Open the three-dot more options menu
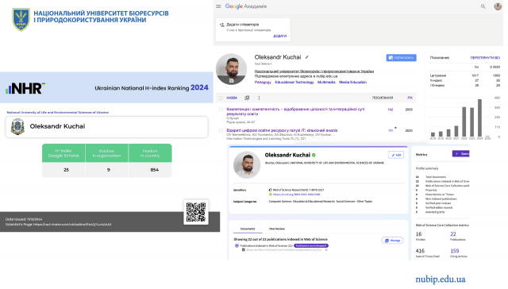Viewport: 508px width, 289px height. click(x=259, y=98)
